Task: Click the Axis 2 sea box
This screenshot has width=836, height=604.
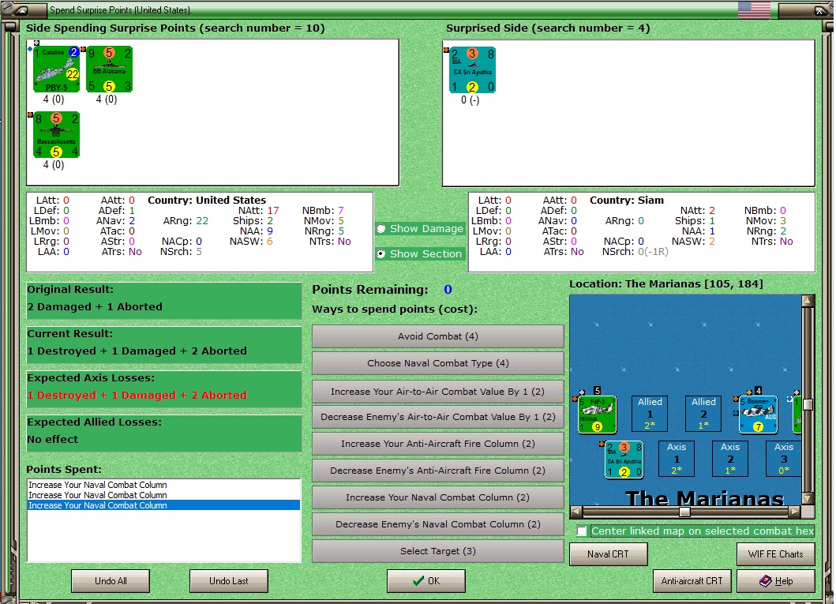Action: tap(730, 458)
